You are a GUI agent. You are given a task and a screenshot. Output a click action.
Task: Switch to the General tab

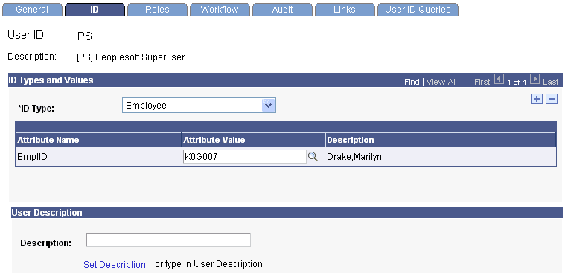[x=32, y=10]
